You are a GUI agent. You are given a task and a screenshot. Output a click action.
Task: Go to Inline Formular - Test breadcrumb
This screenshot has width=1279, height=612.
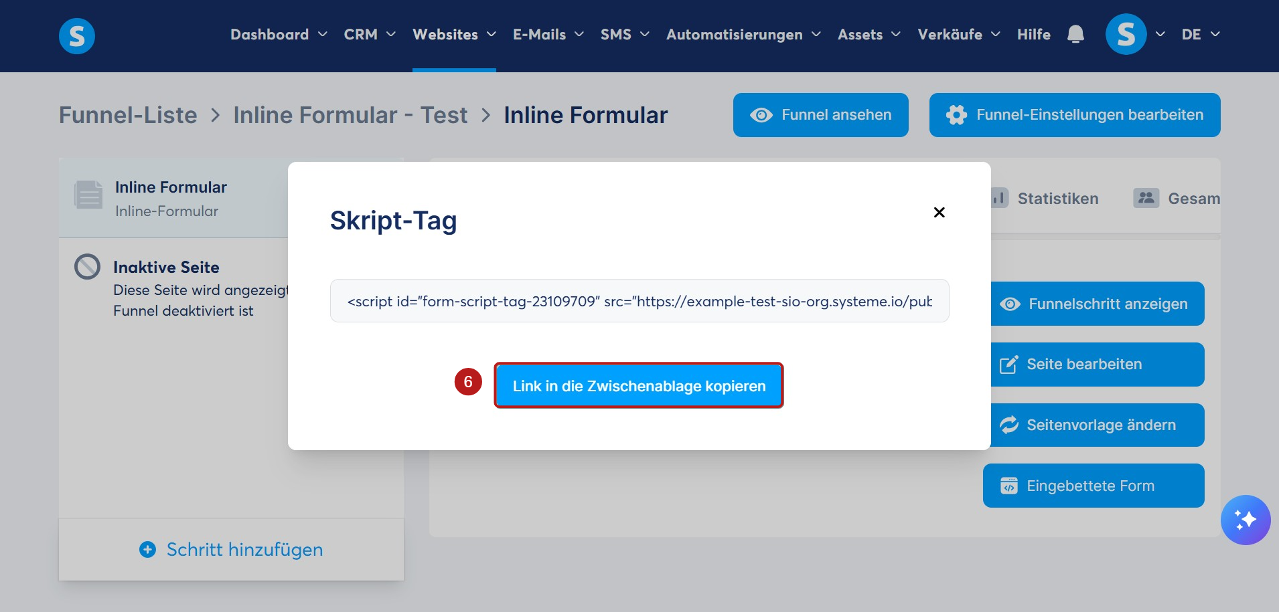pyautogui.click(x=350, y=115)
